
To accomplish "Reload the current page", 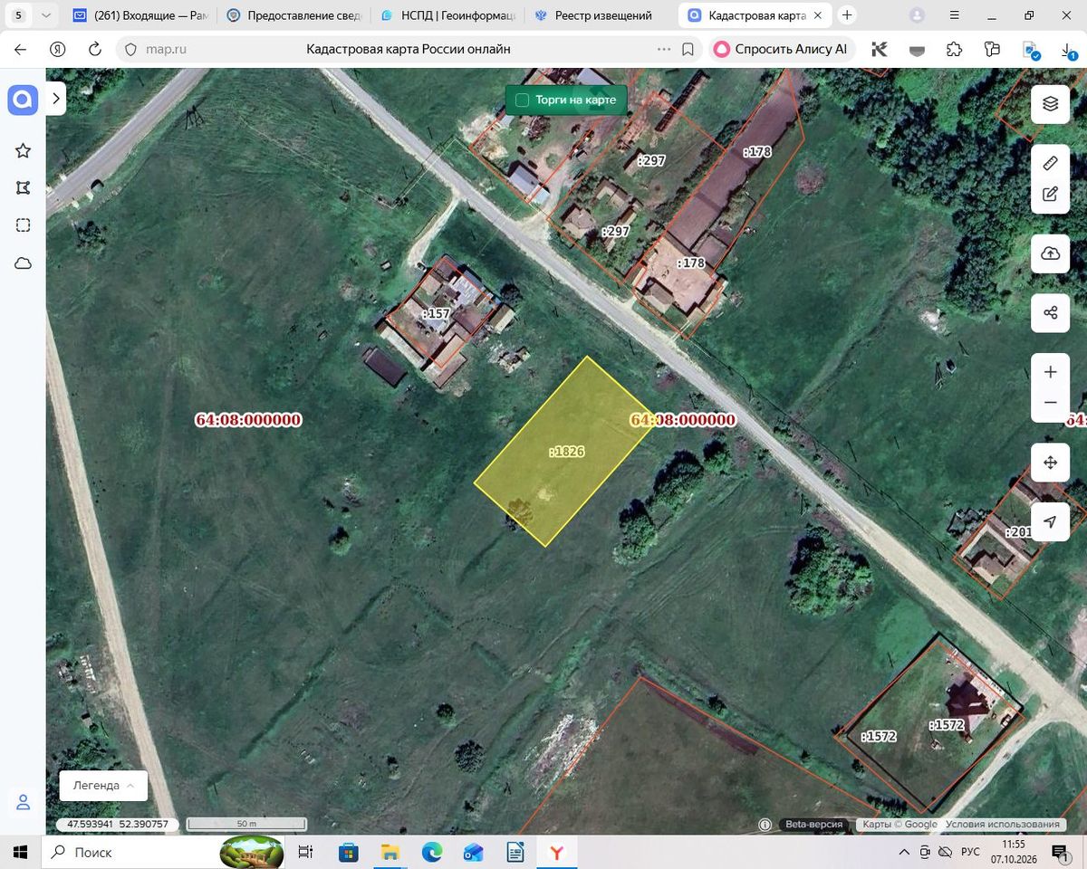I will [94, 50].
